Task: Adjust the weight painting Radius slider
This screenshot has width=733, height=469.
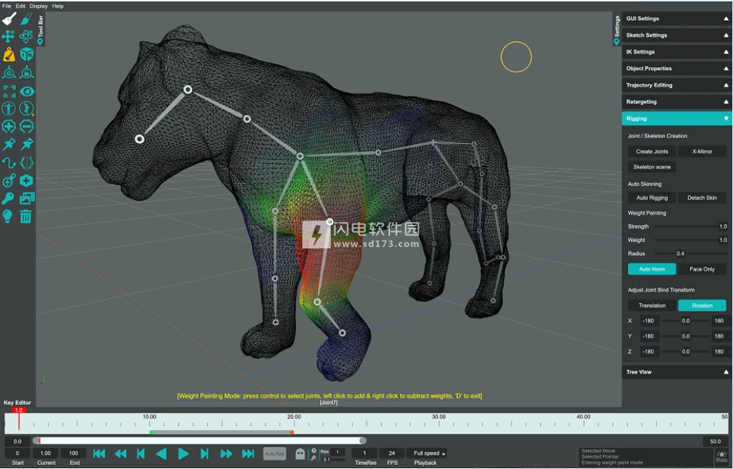Action: point(690,253)
